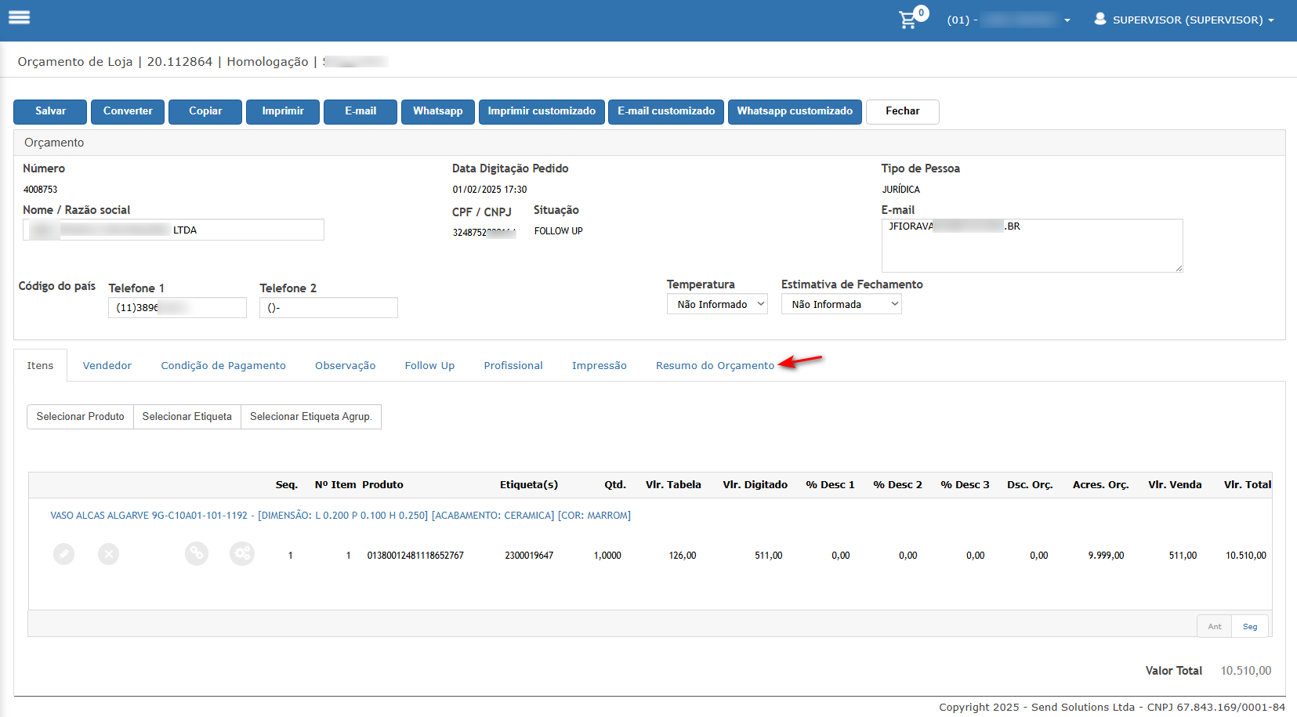Open the hamburger menu

(x=20, y=17)
